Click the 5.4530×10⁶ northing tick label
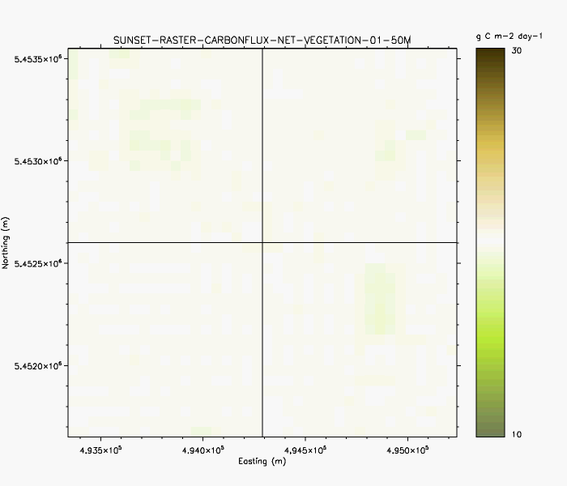The image size is (567, 486). pyautogui.click(x=39, y=161)
